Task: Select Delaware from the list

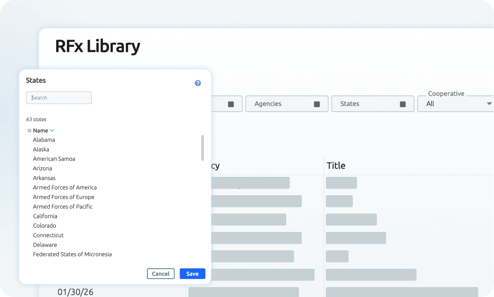Action: coord(45,245)
